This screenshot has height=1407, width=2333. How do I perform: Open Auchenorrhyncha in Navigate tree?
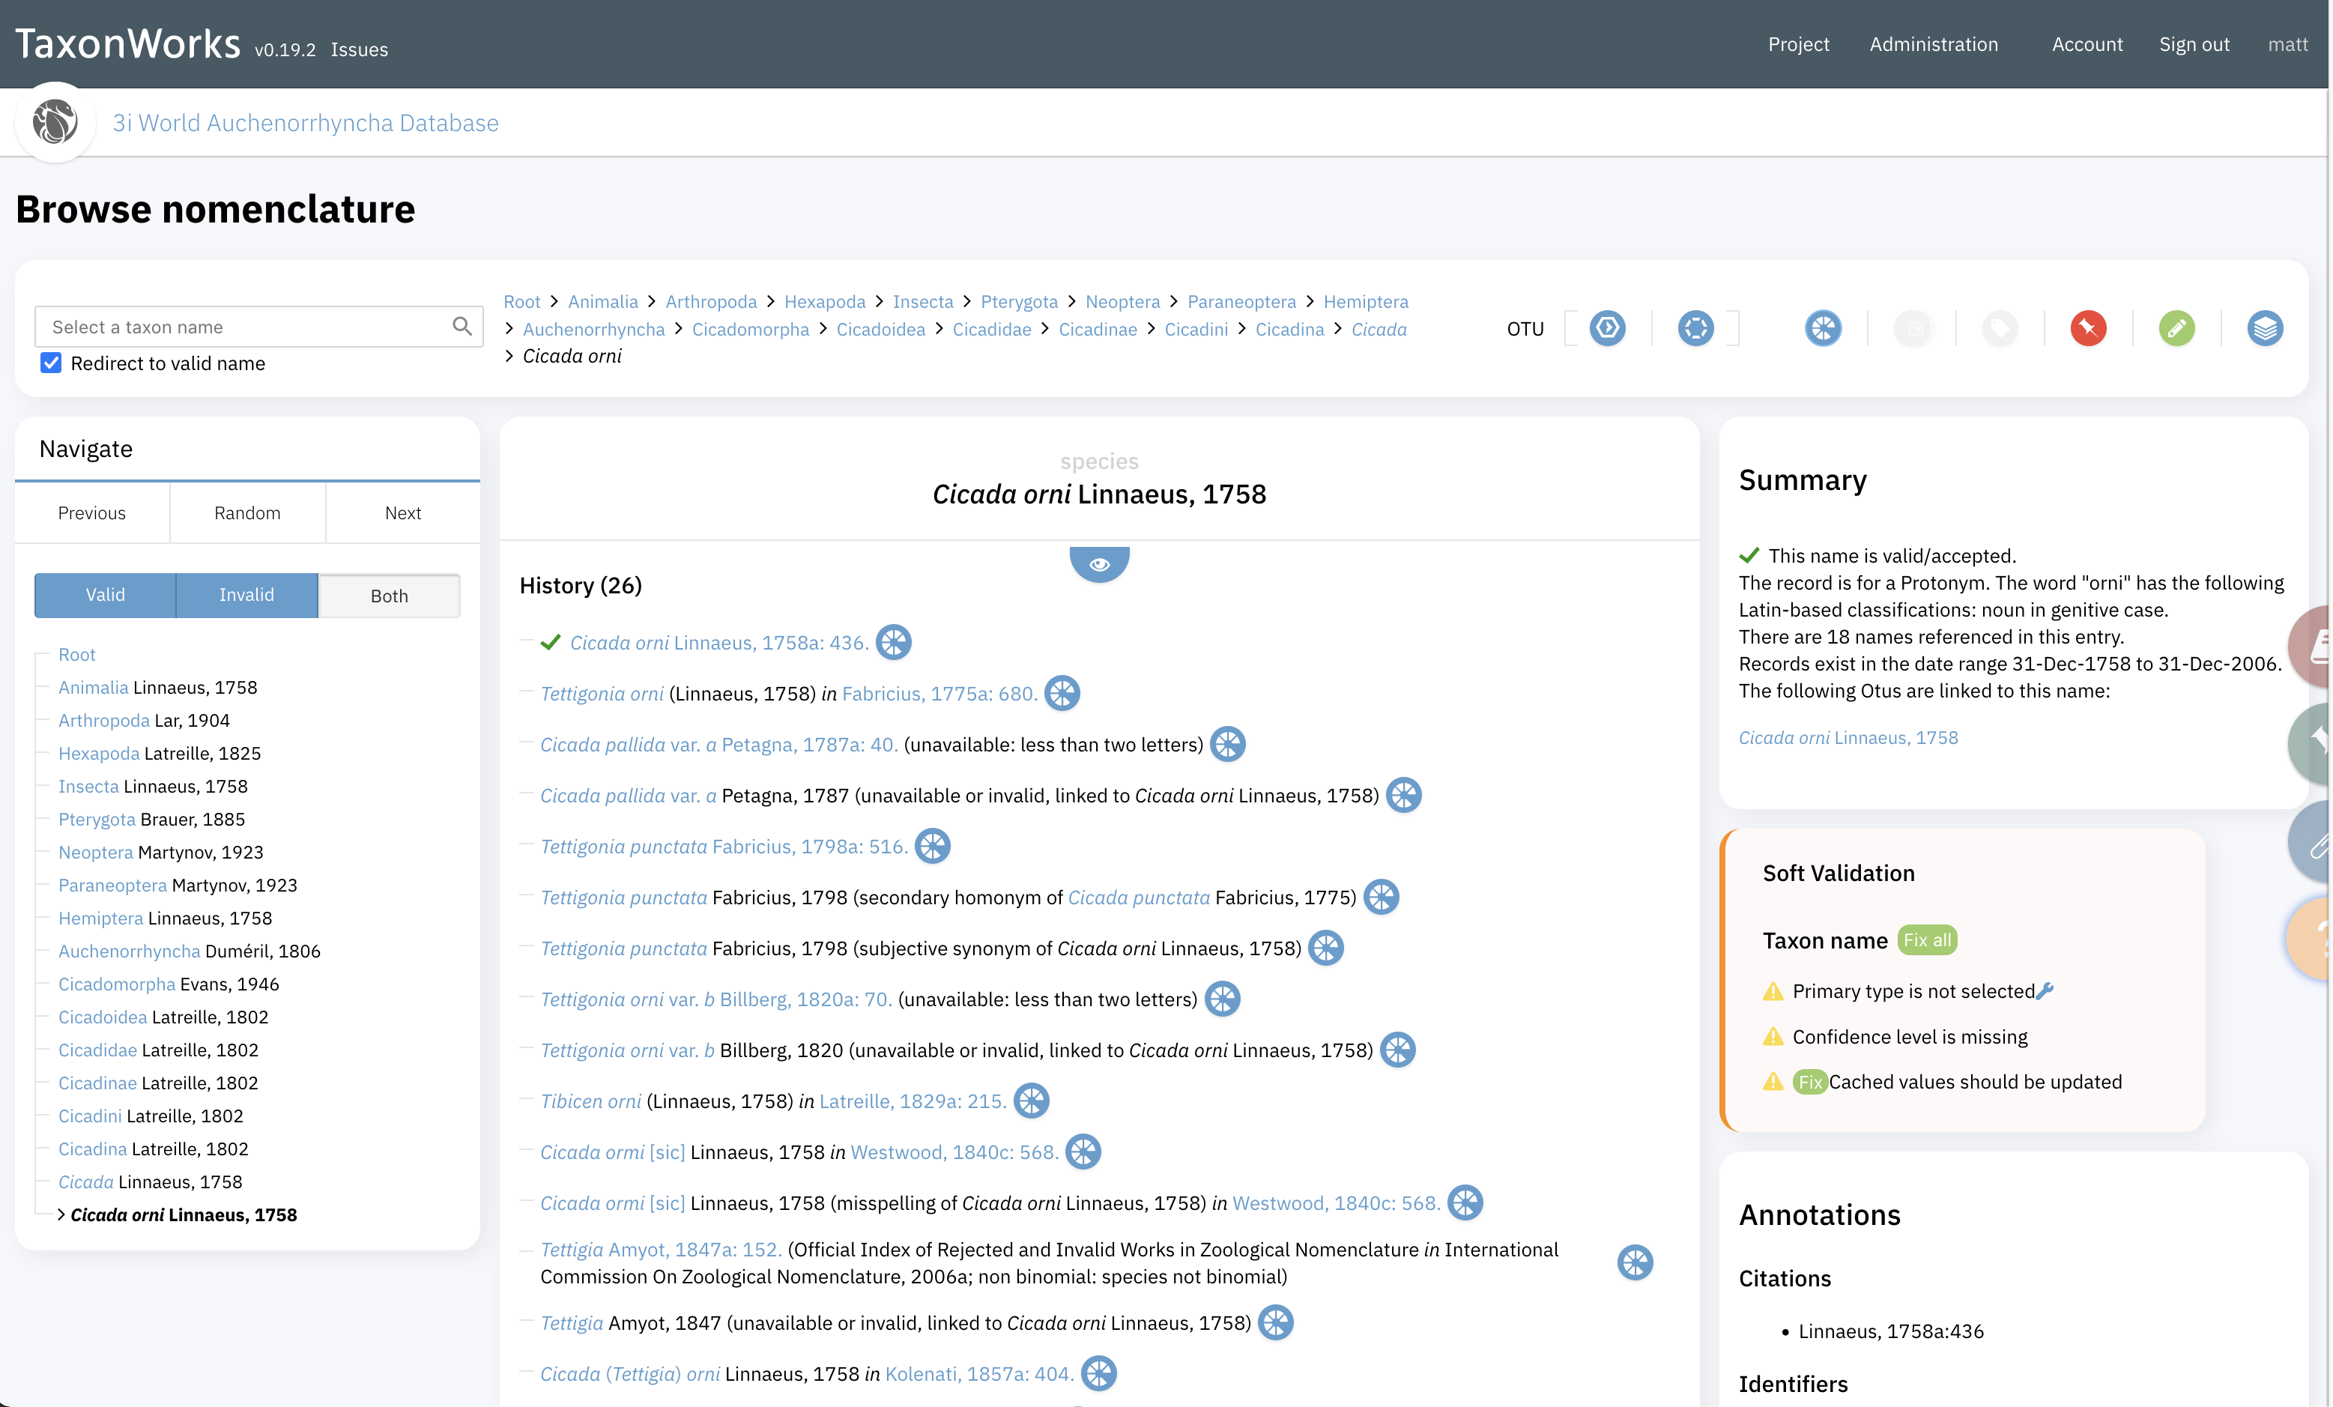pyautogui.click(x=129, y=951)
